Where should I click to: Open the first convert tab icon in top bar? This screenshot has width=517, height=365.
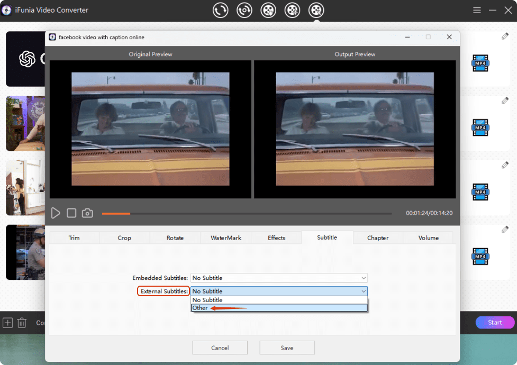pyautogui.click(x=220, y=10)
